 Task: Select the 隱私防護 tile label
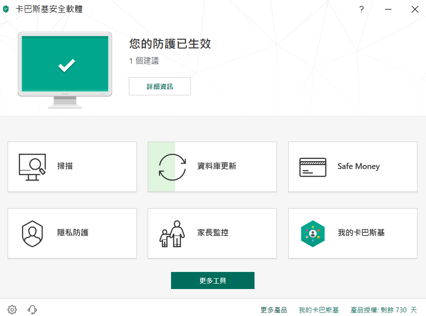(x=73, y=232)
